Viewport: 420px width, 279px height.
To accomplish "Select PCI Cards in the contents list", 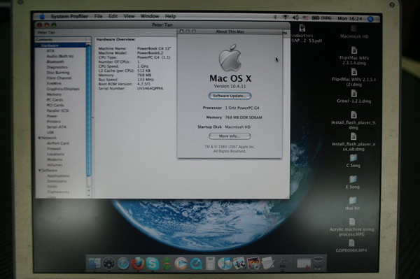I will pos(55,105).
